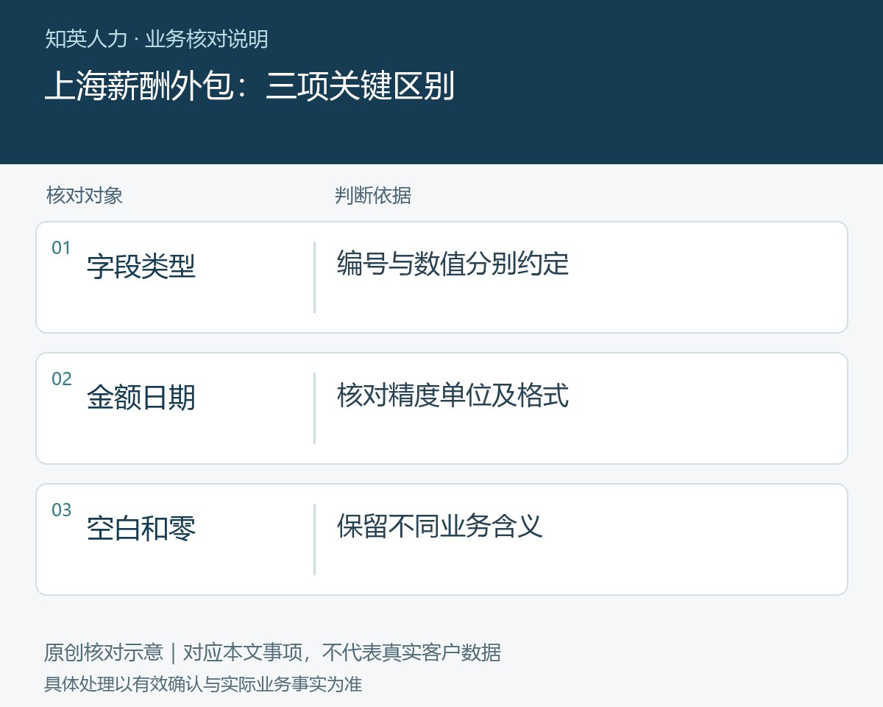Click the header label 知英人力 · 业务核对说明
Screen dimensions: 883x707
click(156, 39)
